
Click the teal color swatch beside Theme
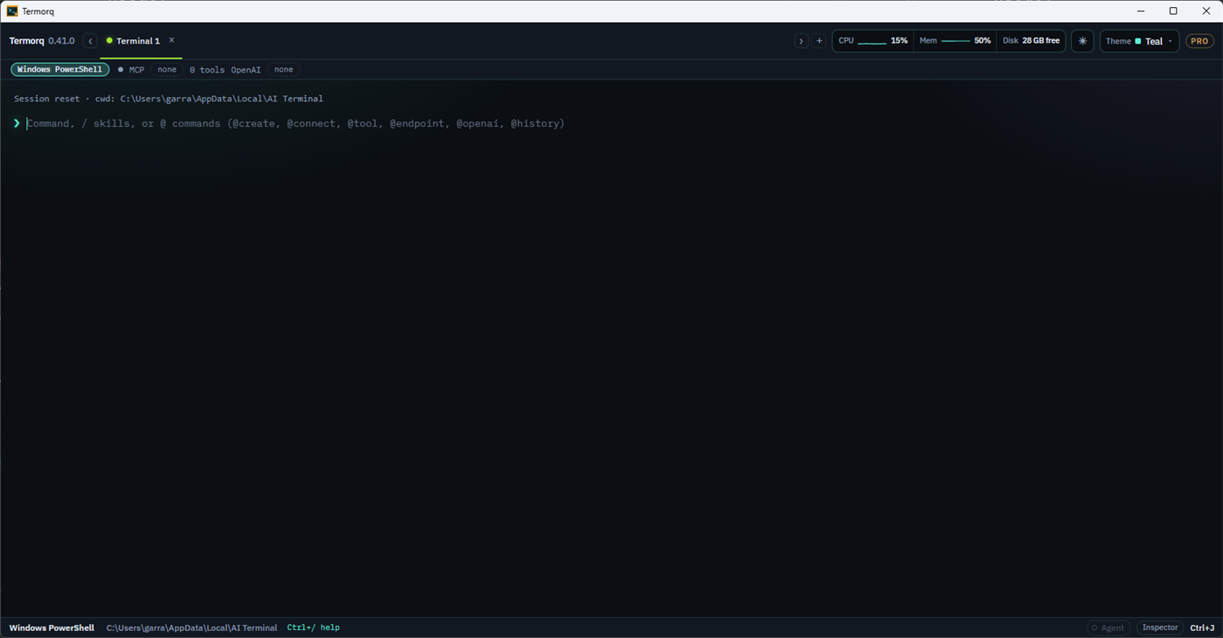(x=1138, y=41)
